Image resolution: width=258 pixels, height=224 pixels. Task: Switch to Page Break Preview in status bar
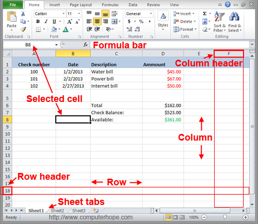tap(182, 217)
